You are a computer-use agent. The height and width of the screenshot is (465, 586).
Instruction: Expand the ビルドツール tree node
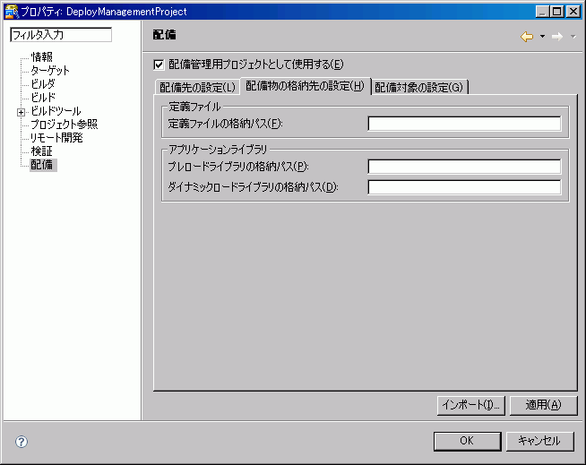click(21, 112)
